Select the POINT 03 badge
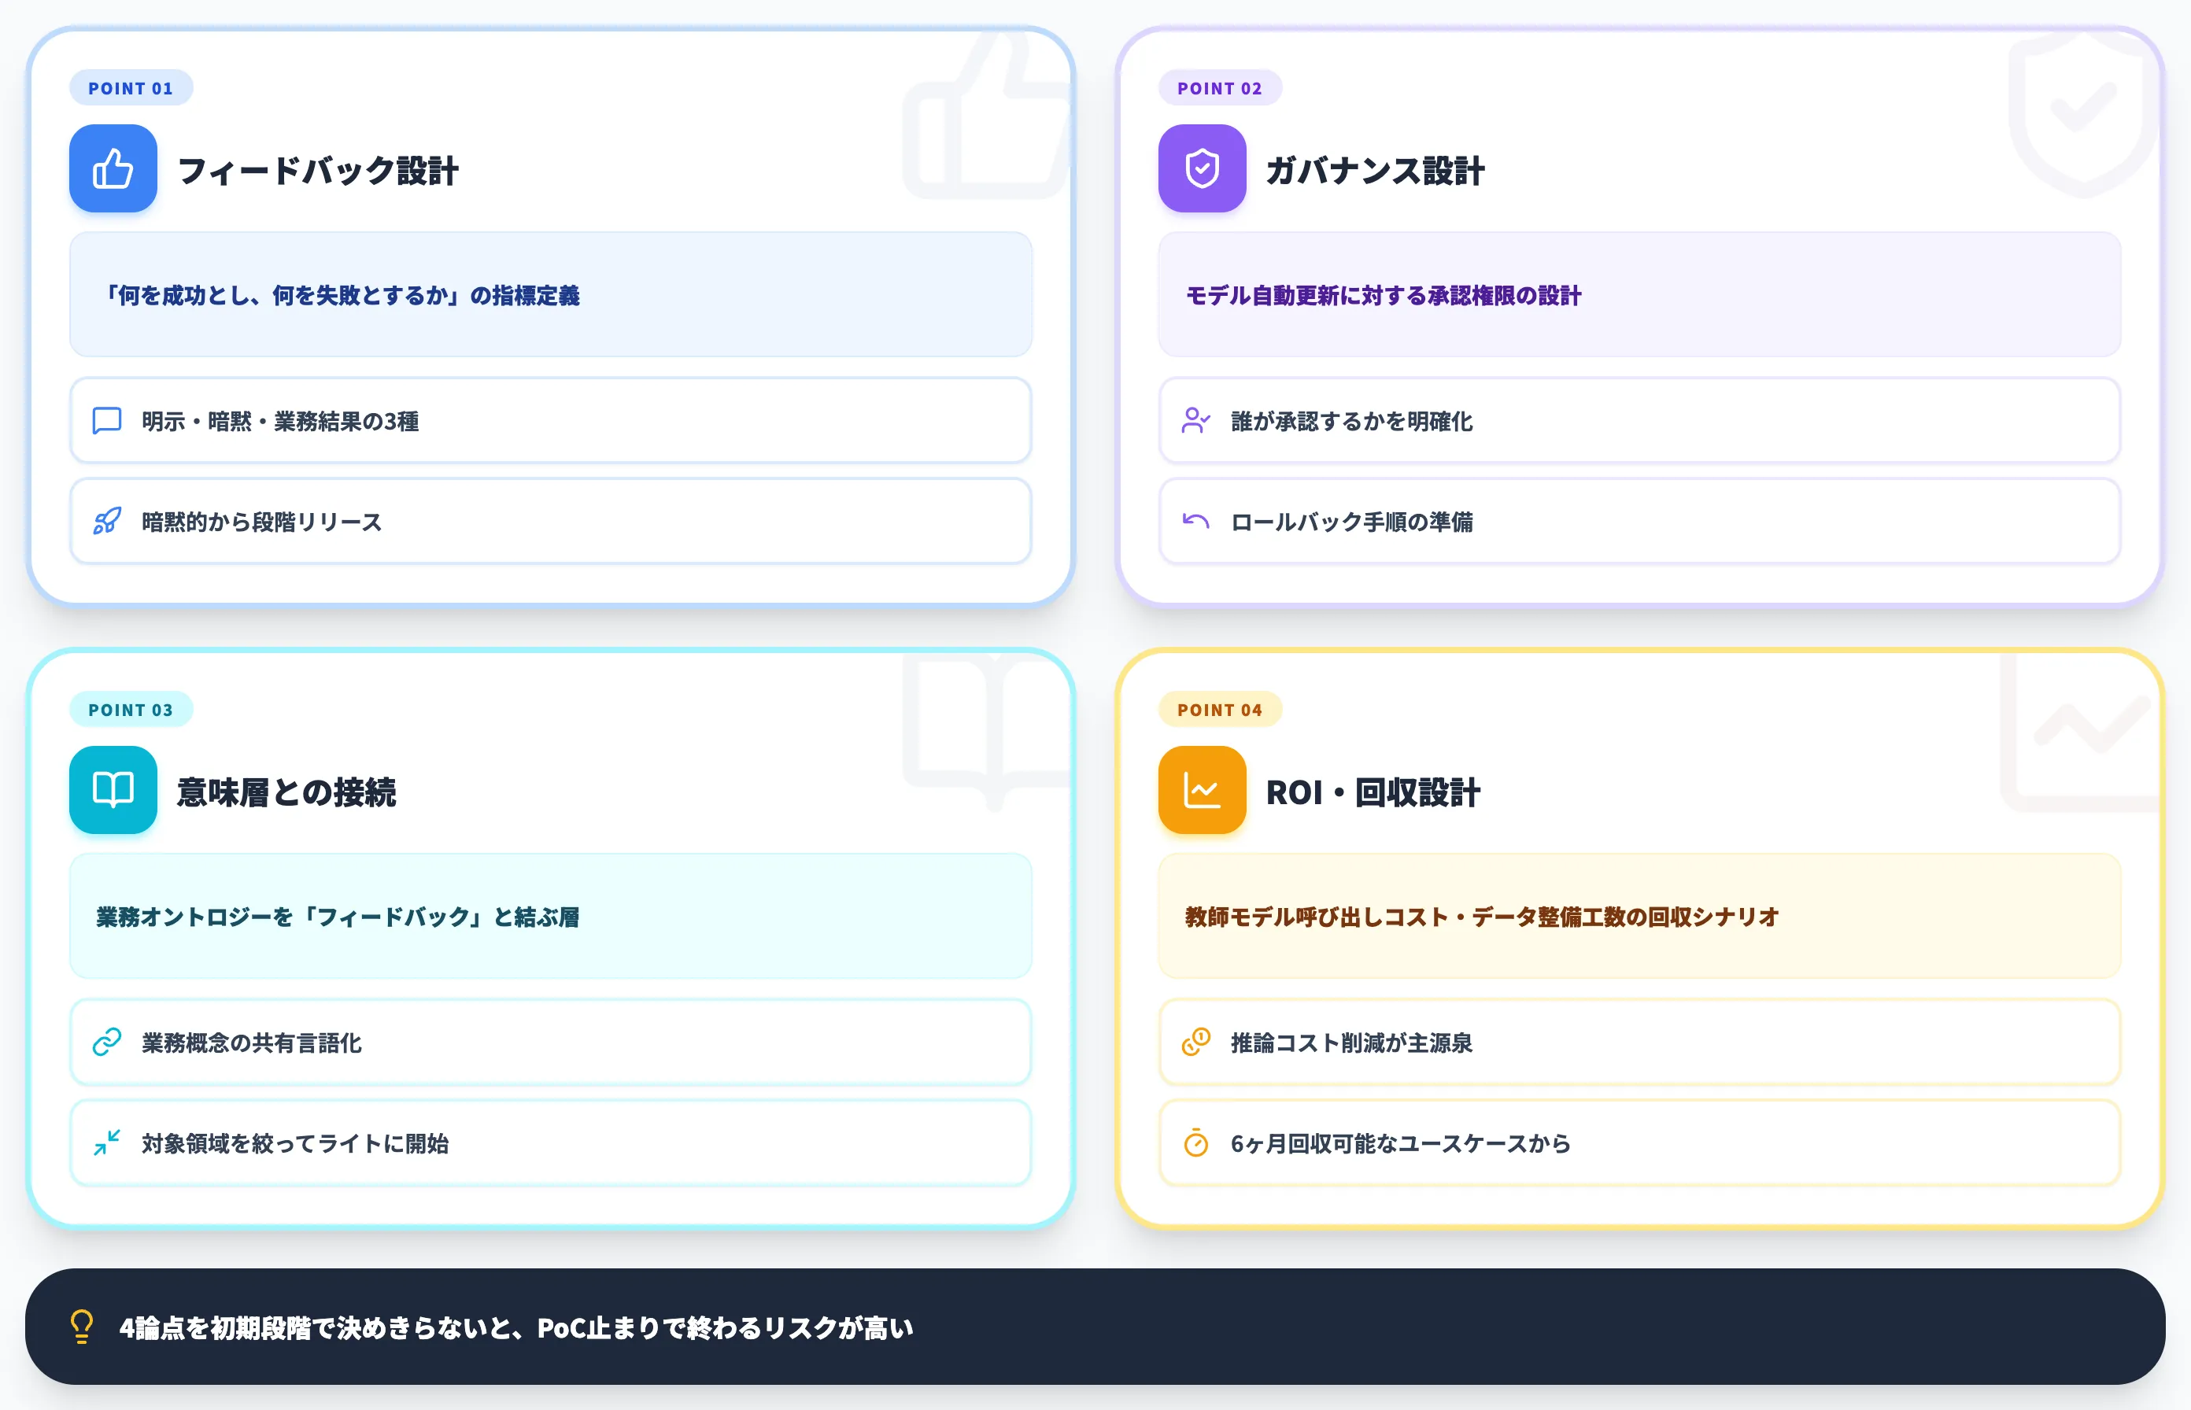Viewport: 2191px width, 1410px height. click(131, 710)
